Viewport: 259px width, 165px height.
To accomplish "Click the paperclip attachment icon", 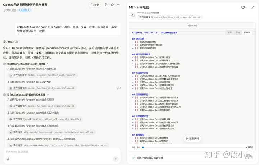I will tap(8, 159).
